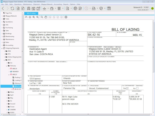This screenshot has height=116, width=155.
Task: Select the hand pan tool
Action: [x=46, y=17]
